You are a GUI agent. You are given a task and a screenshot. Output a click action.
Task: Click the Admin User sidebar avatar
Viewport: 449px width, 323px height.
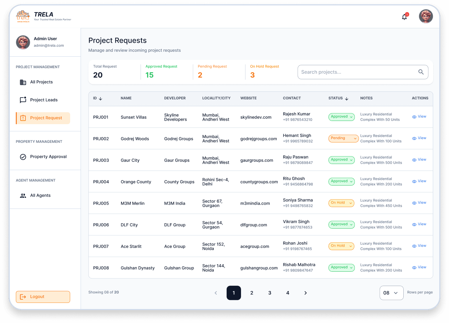(23, 42)
